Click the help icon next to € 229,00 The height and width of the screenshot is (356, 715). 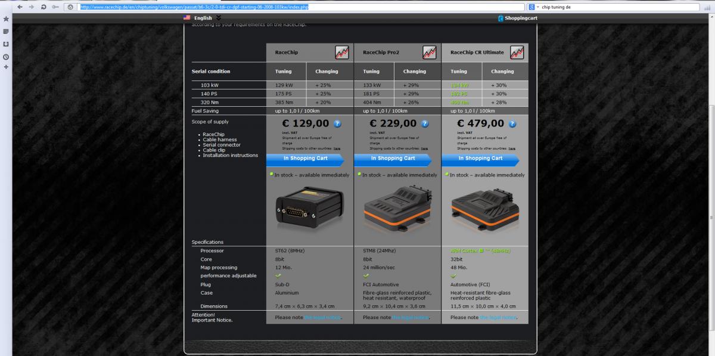425,123
